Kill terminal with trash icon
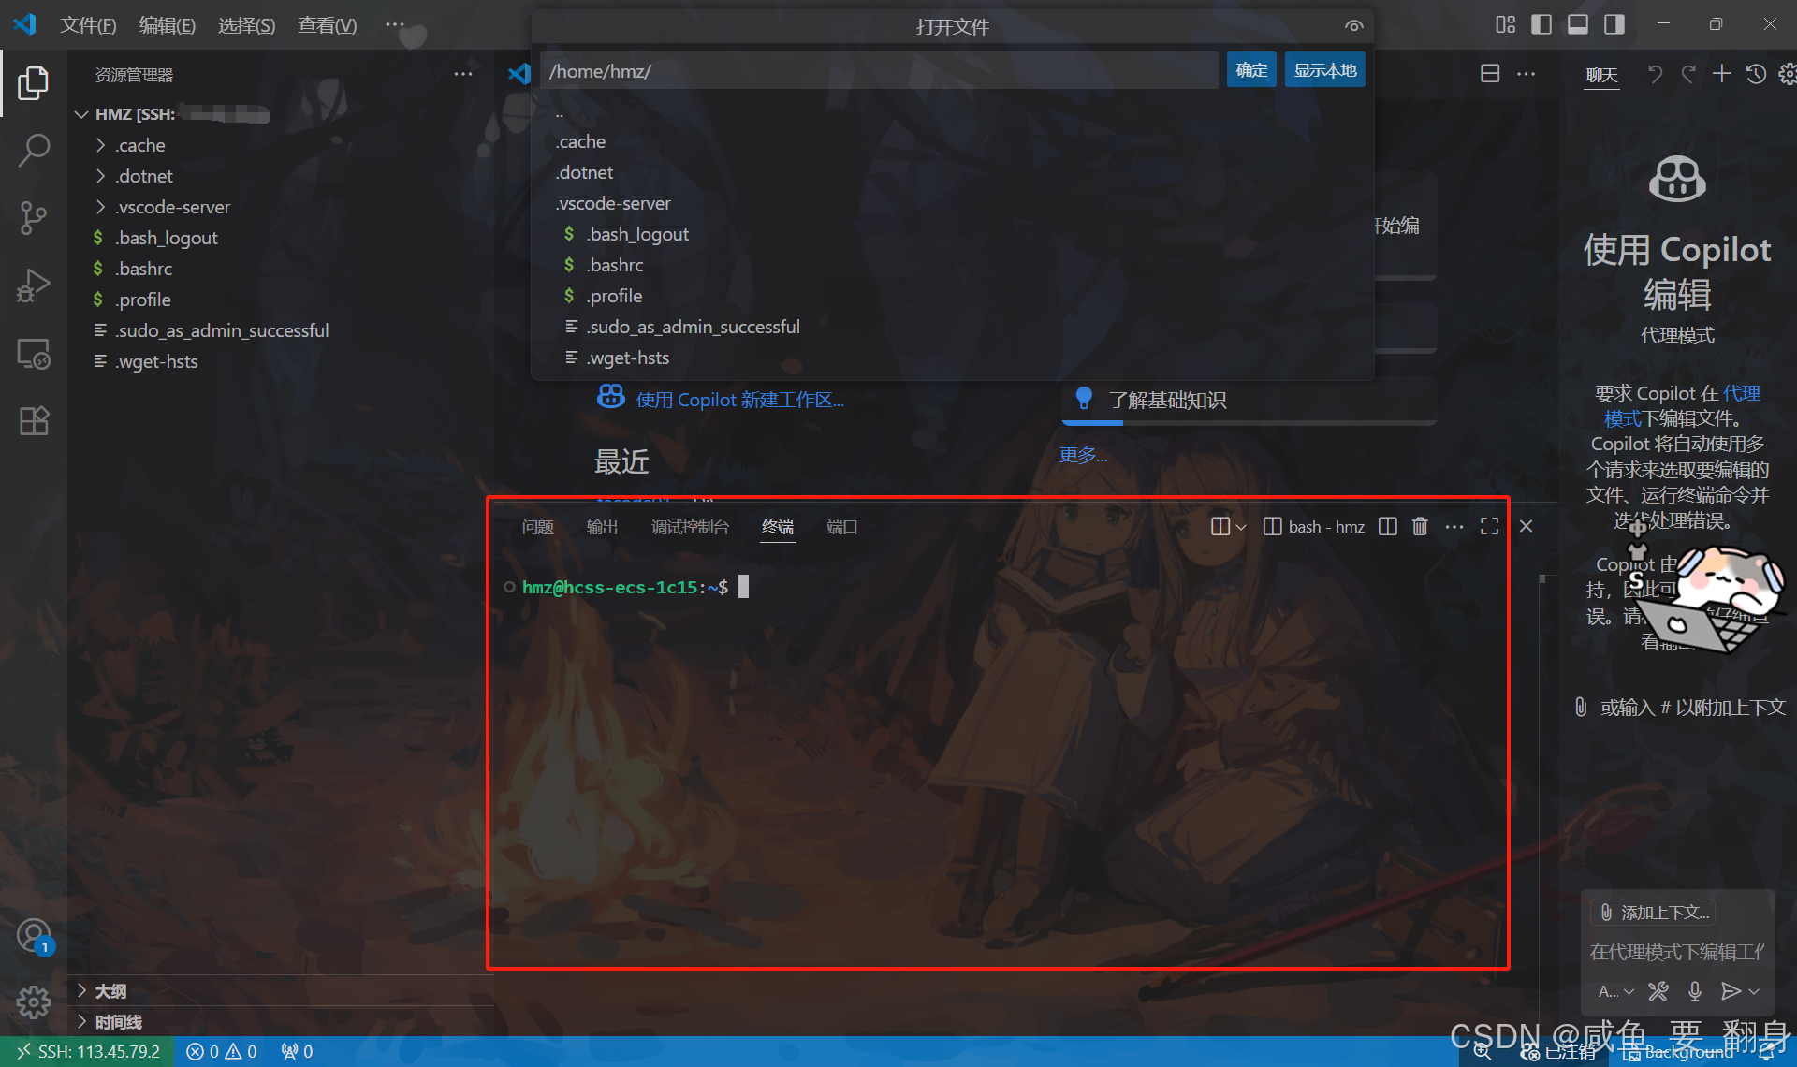This screenshot has width=1797, height=1067. 1420,526
